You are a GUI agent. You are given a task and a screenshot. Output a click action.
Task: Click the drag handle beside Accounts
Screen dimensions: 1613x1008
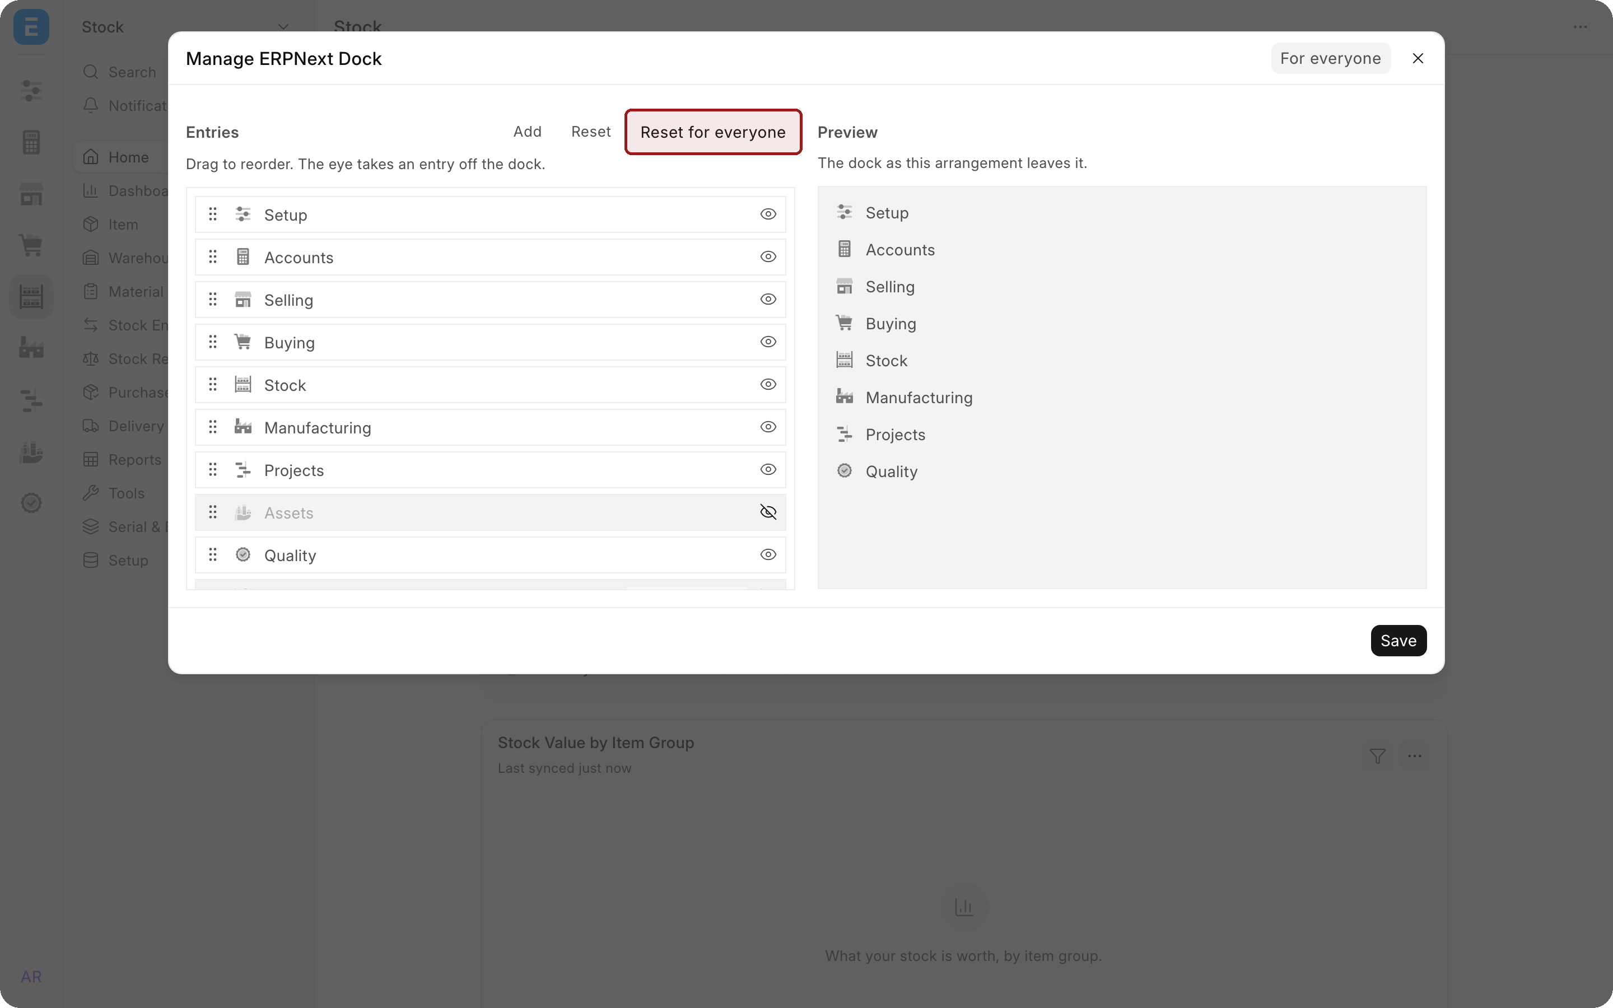[x=213, y=256]
